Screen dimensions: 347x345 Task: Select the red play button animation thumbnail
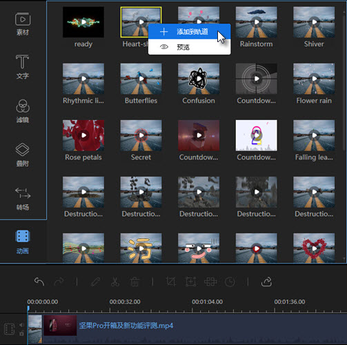[256, 248]
